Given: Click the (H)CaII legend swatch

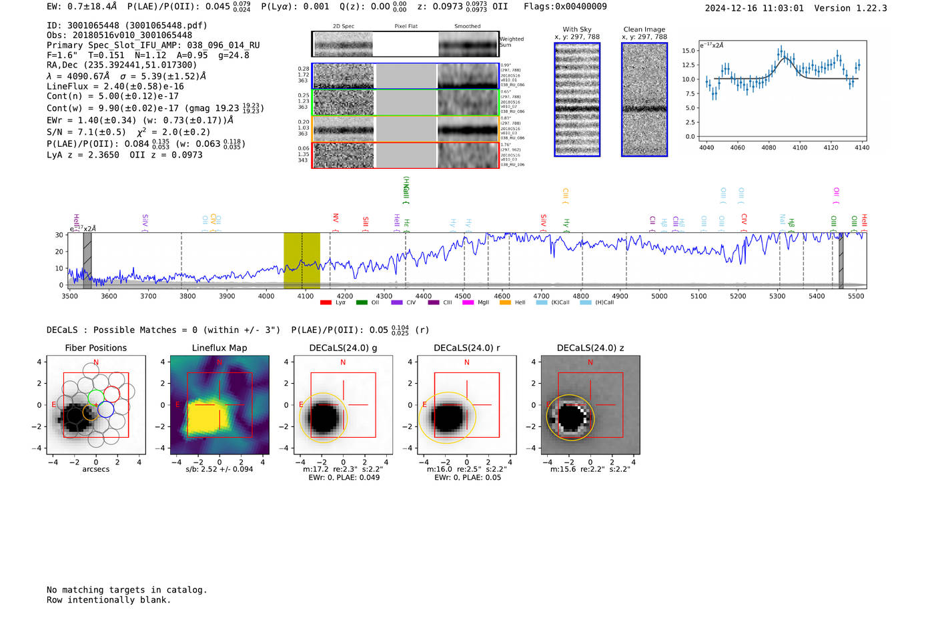Looking at the screenshot, I should (586, 302).
